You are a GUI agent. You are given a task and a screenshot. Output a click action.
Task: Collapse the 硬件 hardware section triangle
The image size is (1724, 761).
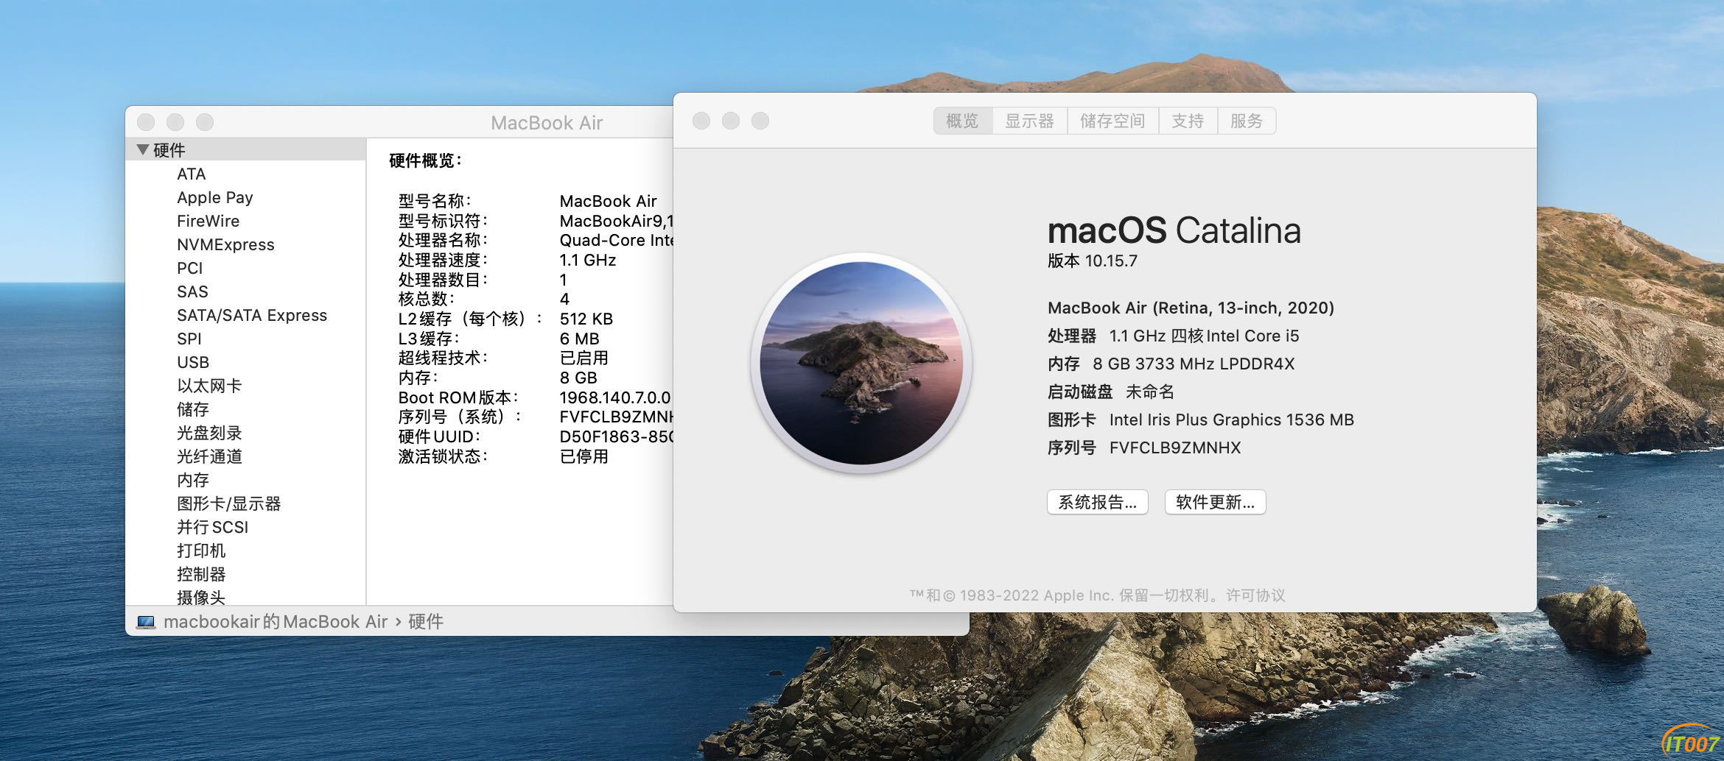(143, 149)
